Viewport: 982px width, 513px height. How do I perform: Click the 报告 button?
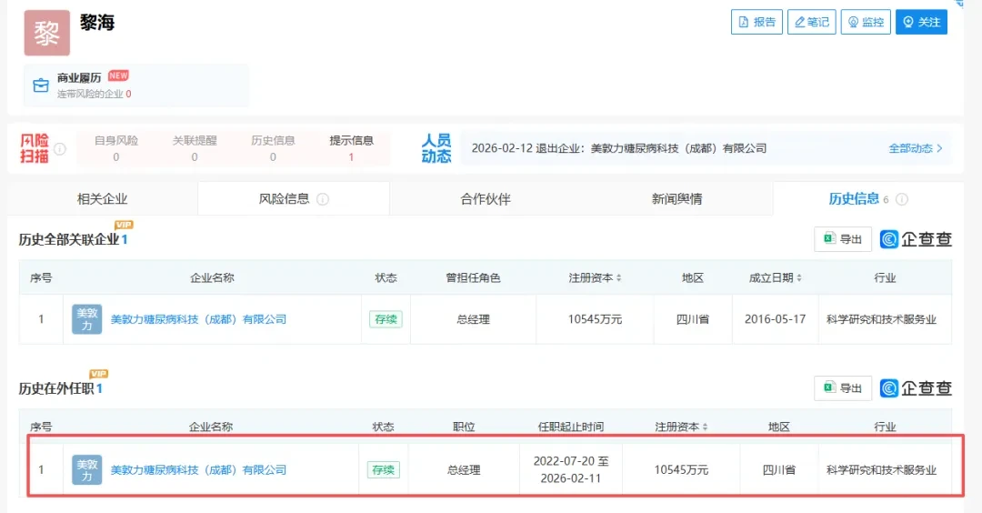pos(757,22)
